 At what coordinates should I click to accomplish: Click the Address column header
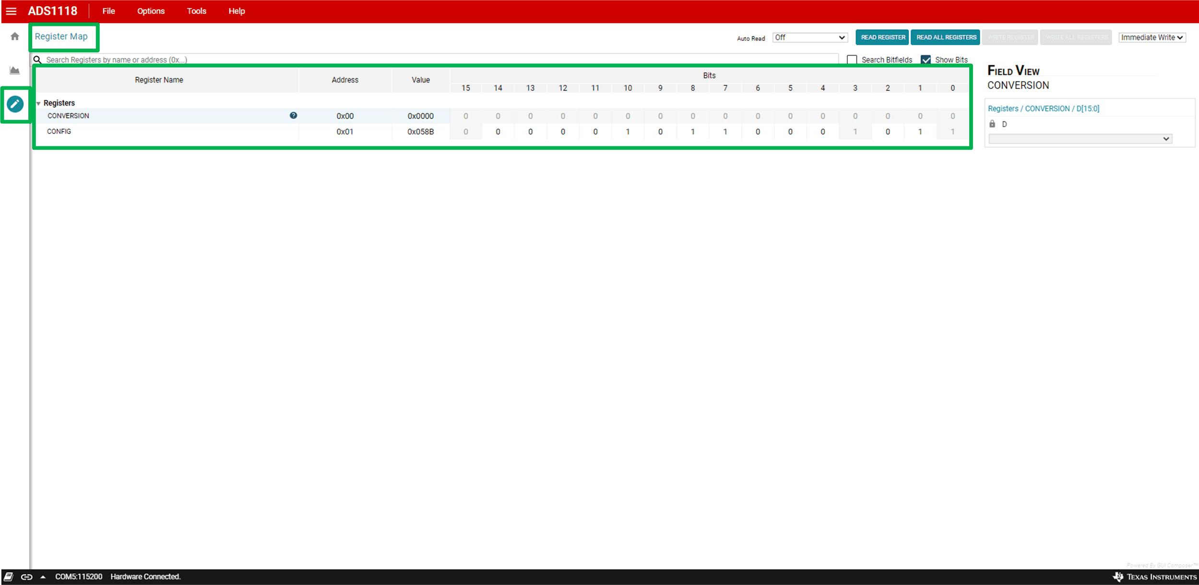pyautogui.click(x=345, y=80)
